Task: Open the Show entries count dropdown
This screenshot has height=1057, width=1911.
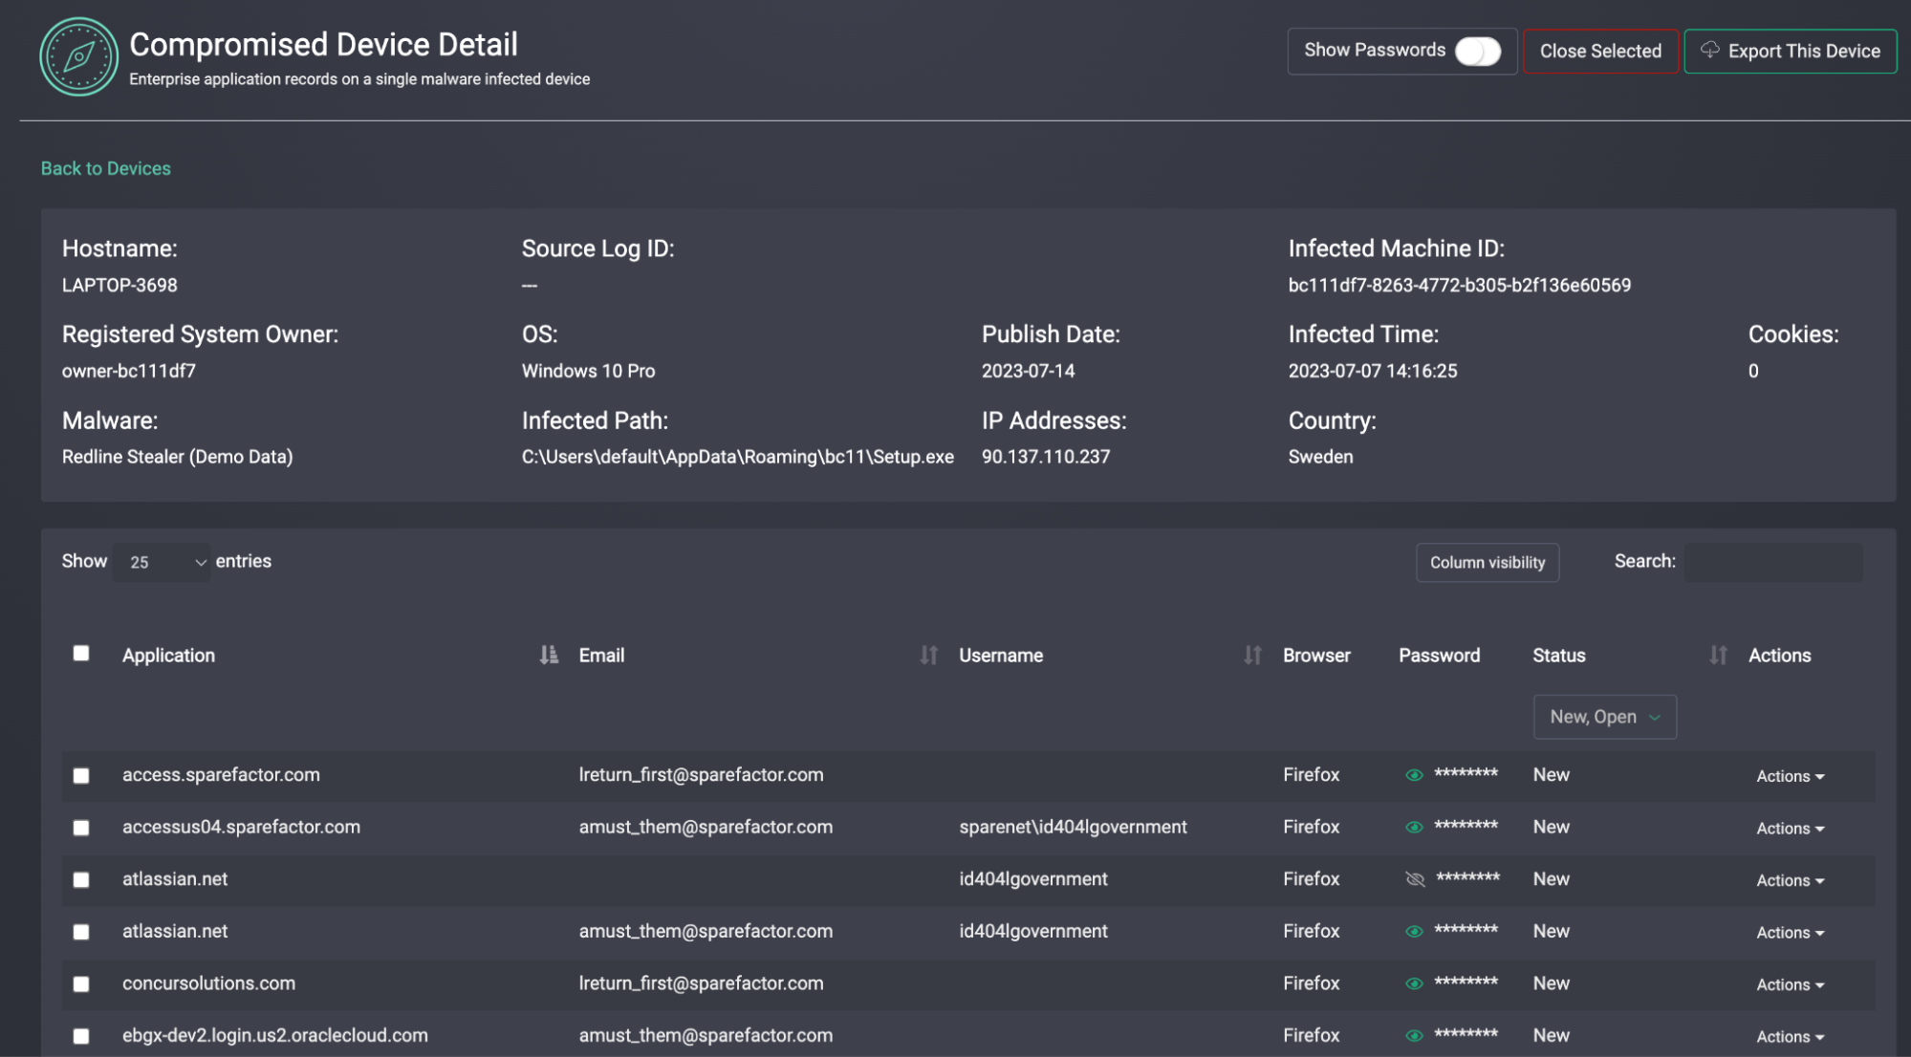Action: tap(163, 562)
